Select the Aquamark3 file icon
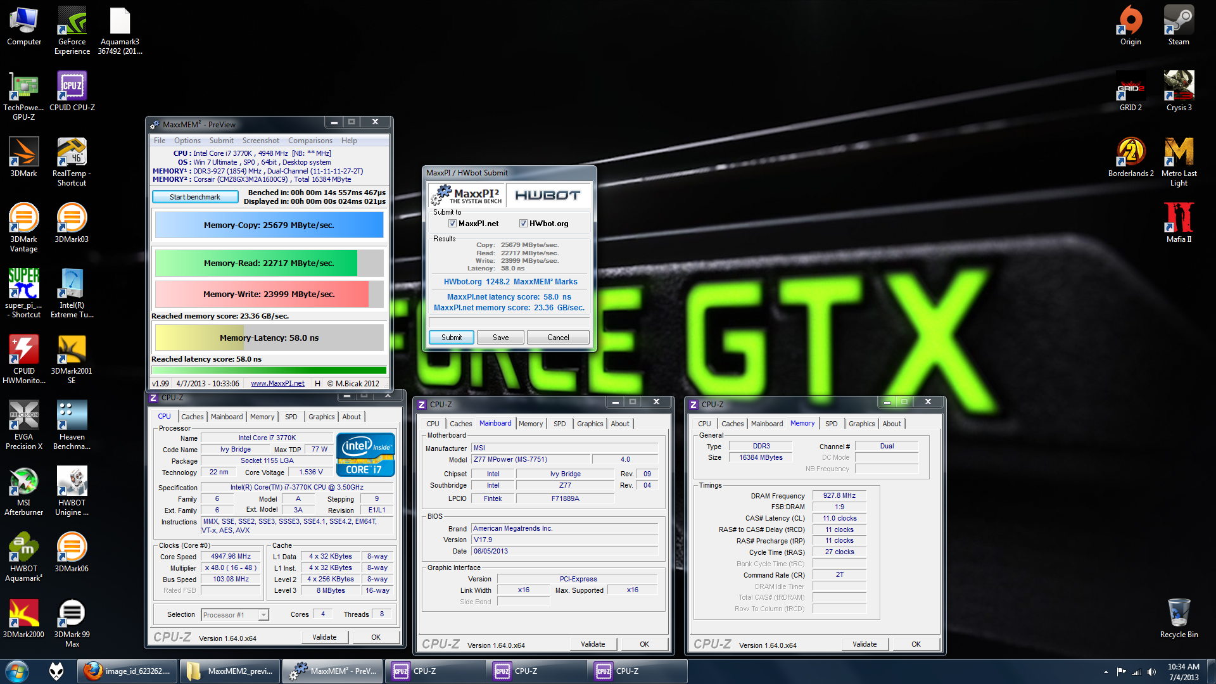The height and width of the screenshot is (684, 1216). tap(120, 30)
